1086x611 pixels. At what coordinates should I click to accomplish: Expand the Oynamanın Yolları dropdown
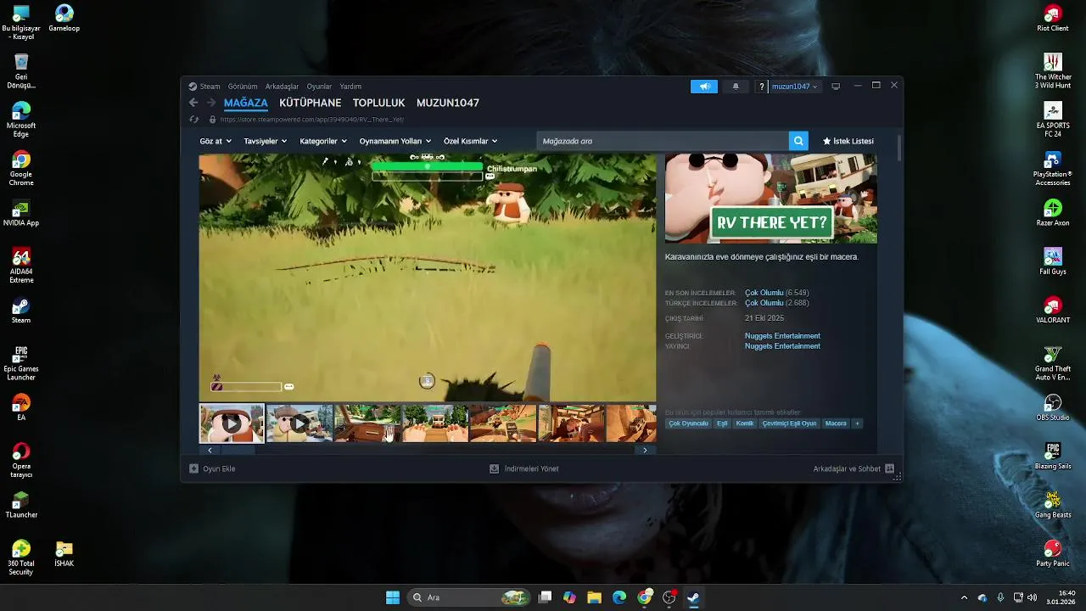[395, 141]
